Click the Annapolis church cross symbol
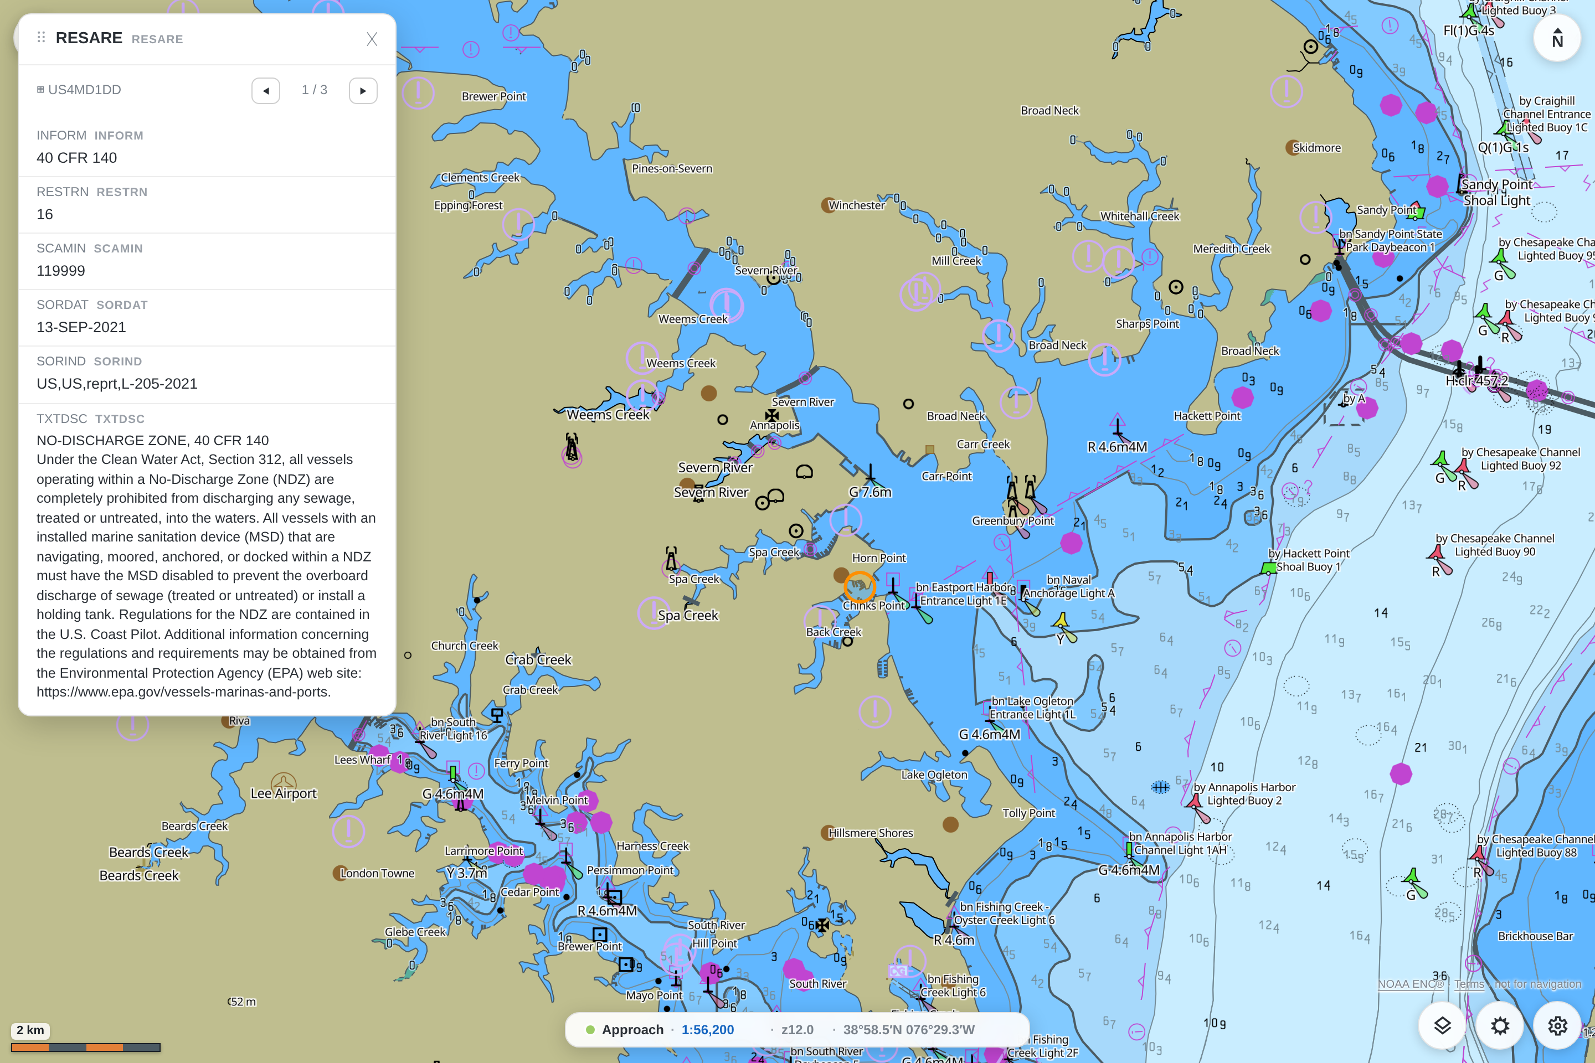This screenshot has width=1595, height=1063. 771,415
